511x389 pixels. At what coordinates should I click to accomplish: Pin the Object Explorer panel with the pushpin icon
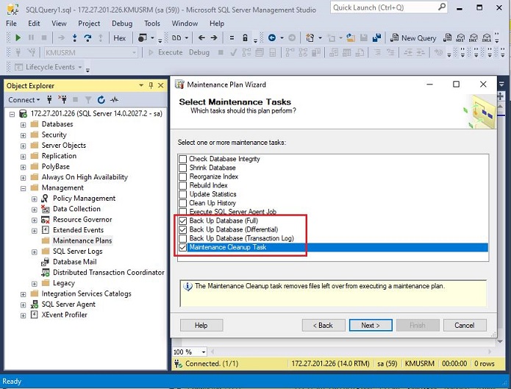(151, 86)
